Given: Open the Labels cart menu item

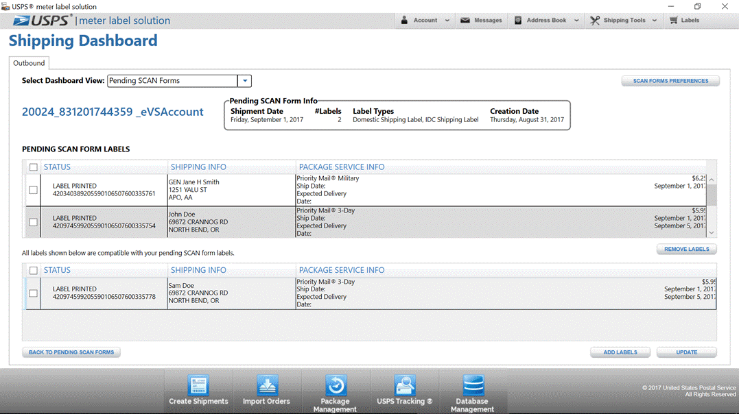Looking at the screenshot, I should click(684, 21).
